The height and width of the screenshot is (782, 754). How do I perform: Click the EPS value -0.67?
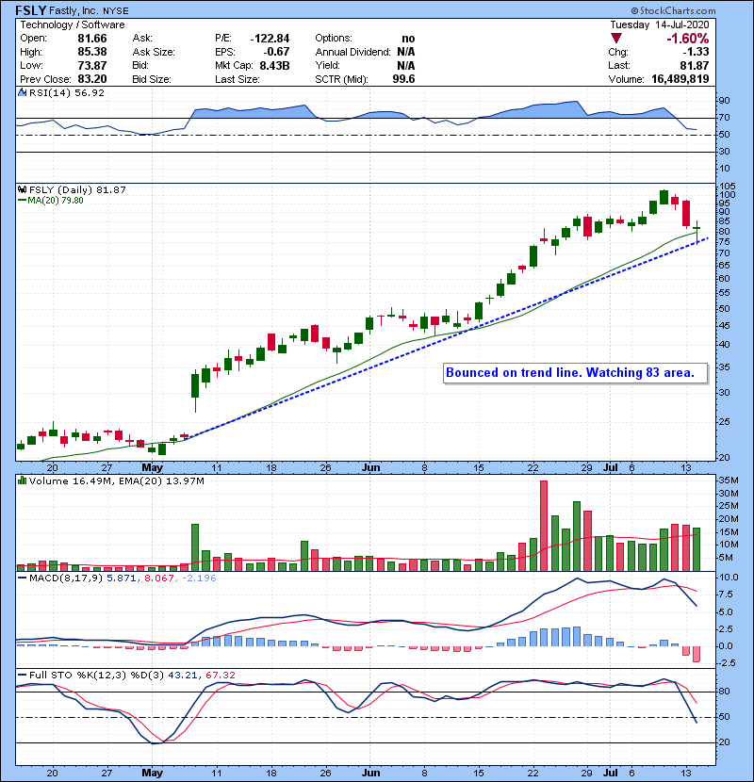tap(276, 52)
